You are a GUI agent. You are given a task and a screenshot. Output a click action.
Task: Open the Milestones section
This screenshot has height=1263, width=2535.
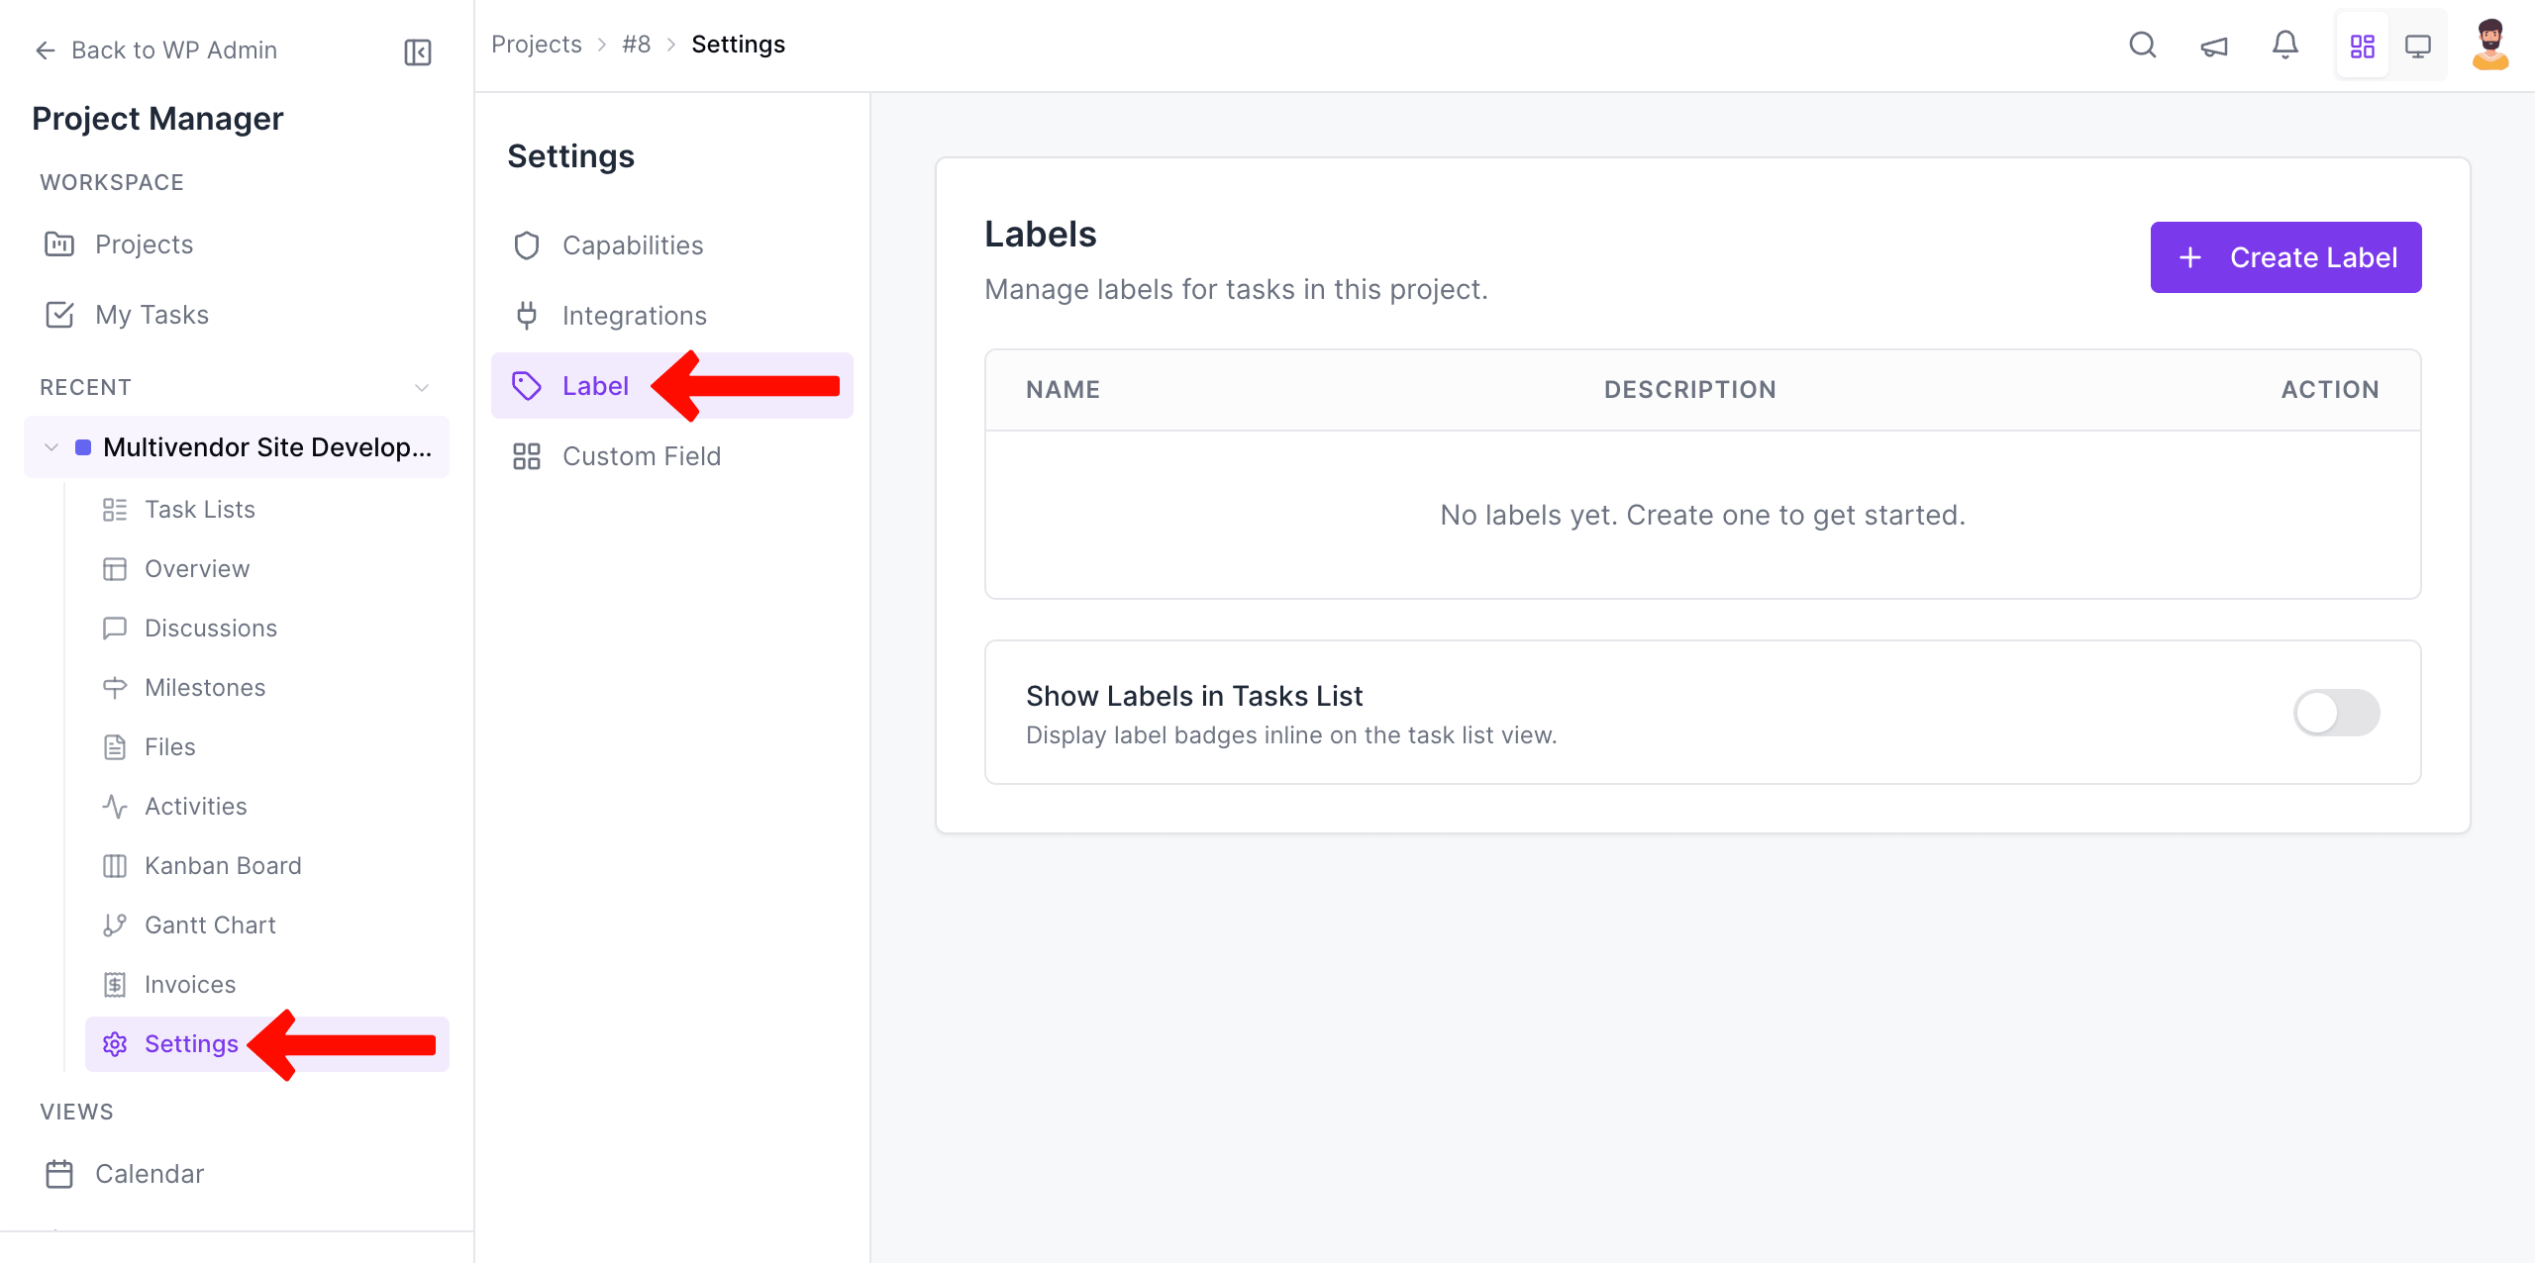[x=204, y=687]
